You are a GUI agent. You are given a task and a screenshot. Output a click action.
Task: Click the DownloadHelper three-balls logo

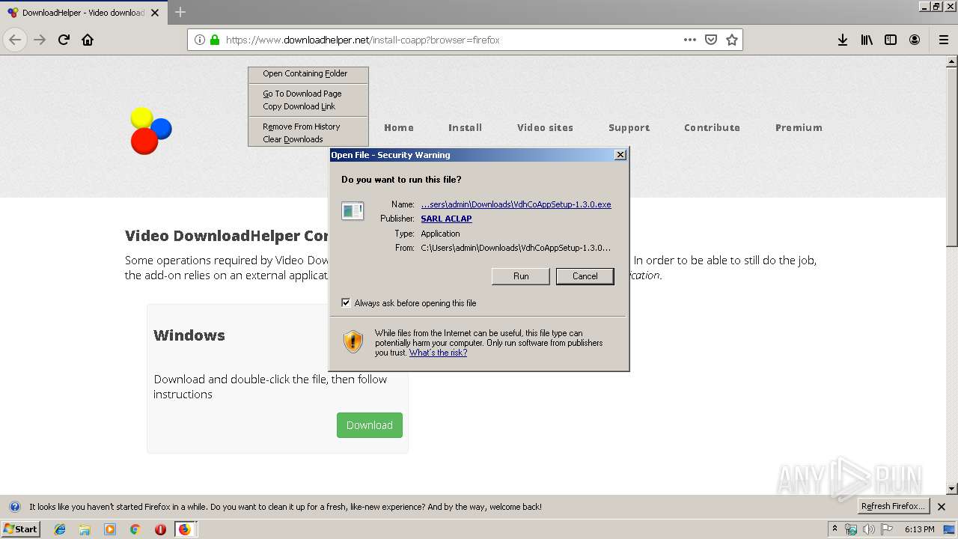click(150, 131)
